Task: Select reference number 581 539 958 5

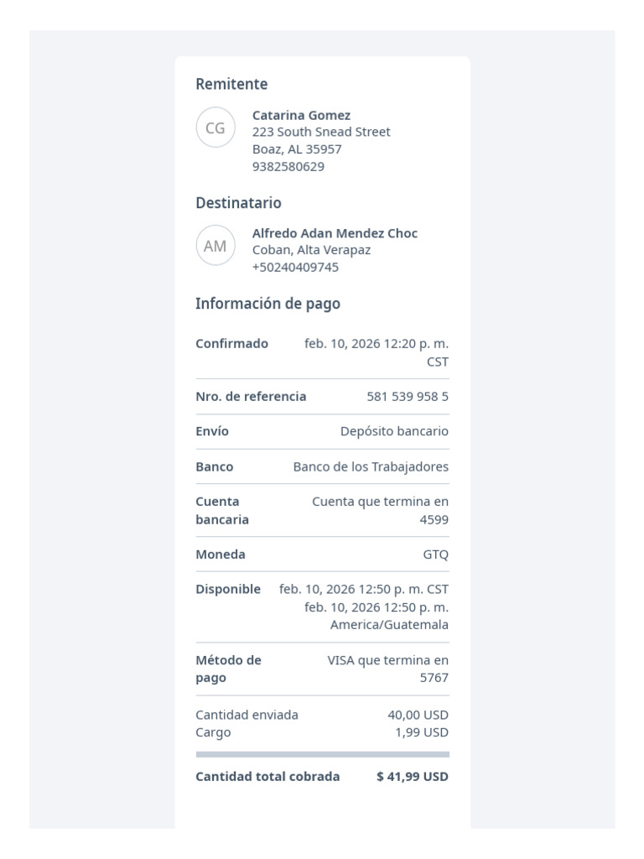Action: click(408, 396)
